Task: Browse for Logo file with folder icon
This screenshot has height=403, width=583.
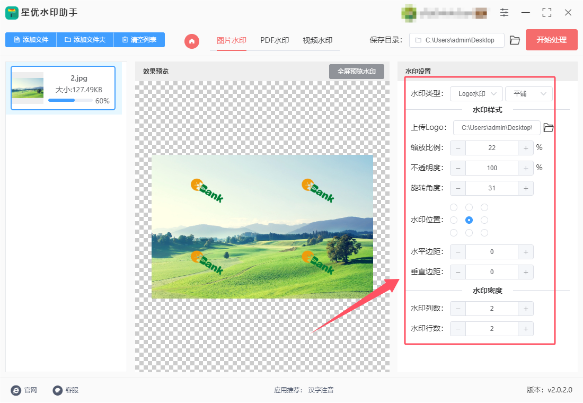Action: coord(549,128)
